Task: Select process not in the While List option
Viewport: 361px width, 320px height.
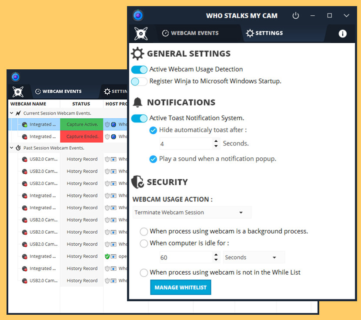Action: pos(144,273)
